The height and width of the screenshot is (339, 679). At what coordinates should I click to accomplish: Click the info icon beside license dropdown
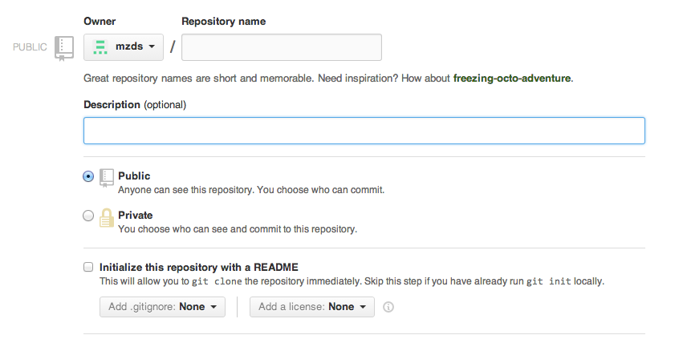pyautogui.click(x=388, y=307)
